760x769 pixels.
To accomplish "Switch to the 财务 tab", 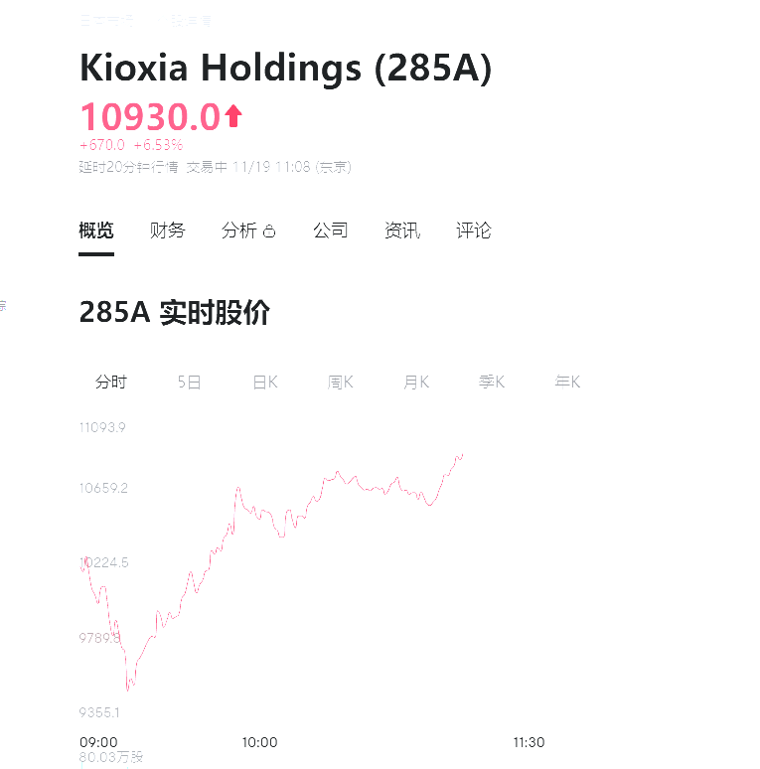I will click(167, 231).
